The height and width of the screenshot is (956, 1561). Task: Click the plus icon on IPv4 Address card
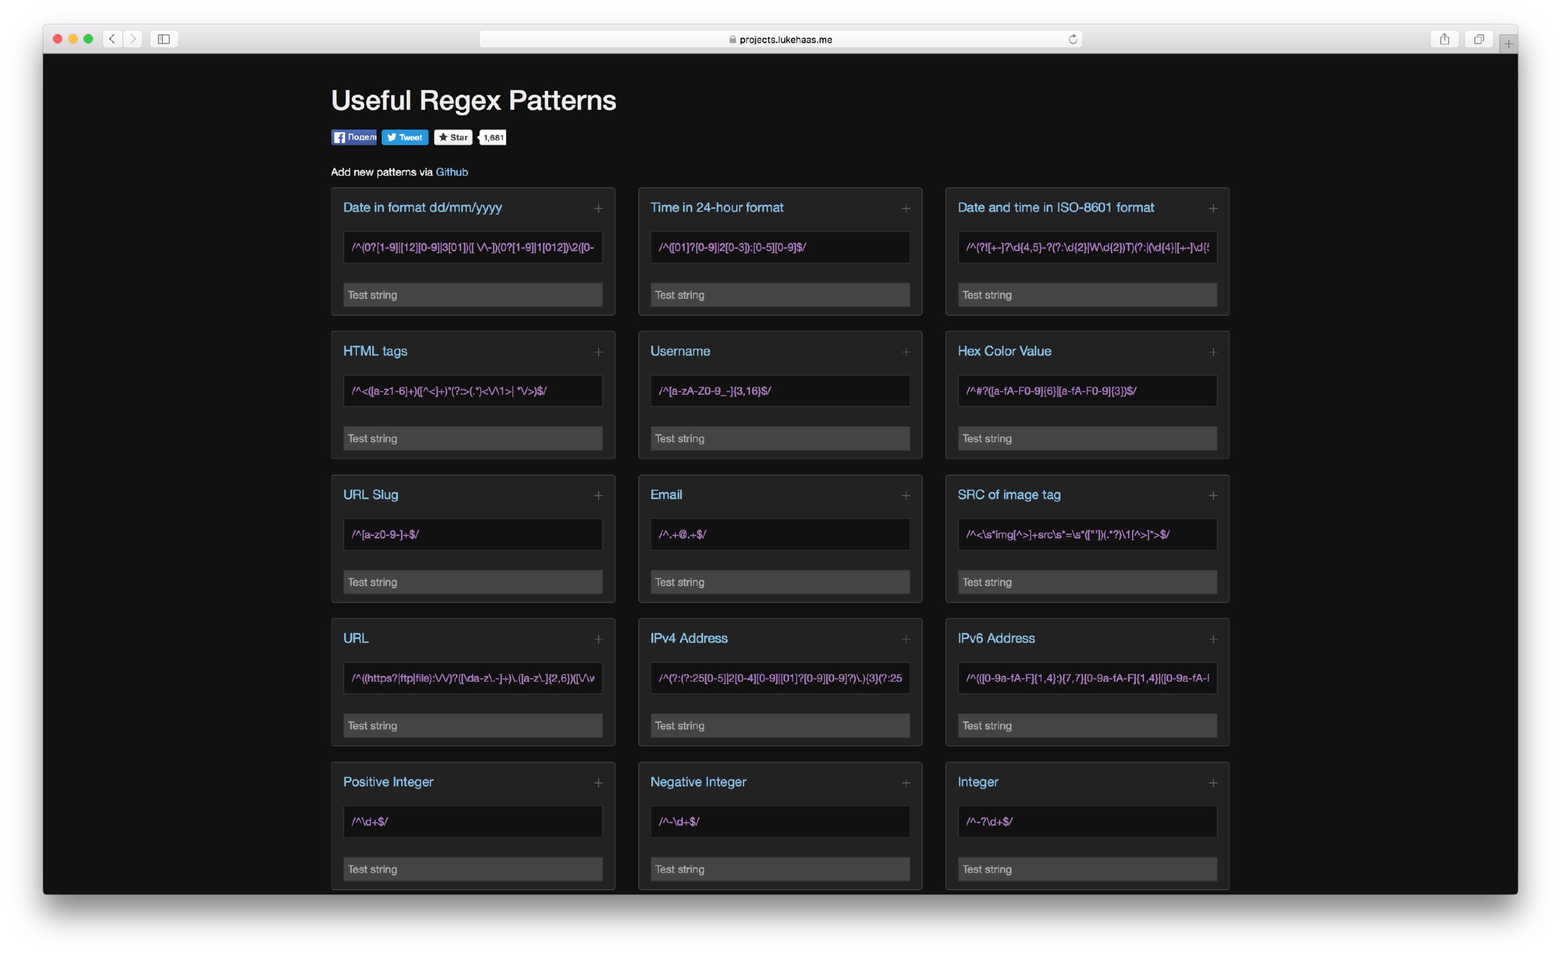tap(906, 639)
